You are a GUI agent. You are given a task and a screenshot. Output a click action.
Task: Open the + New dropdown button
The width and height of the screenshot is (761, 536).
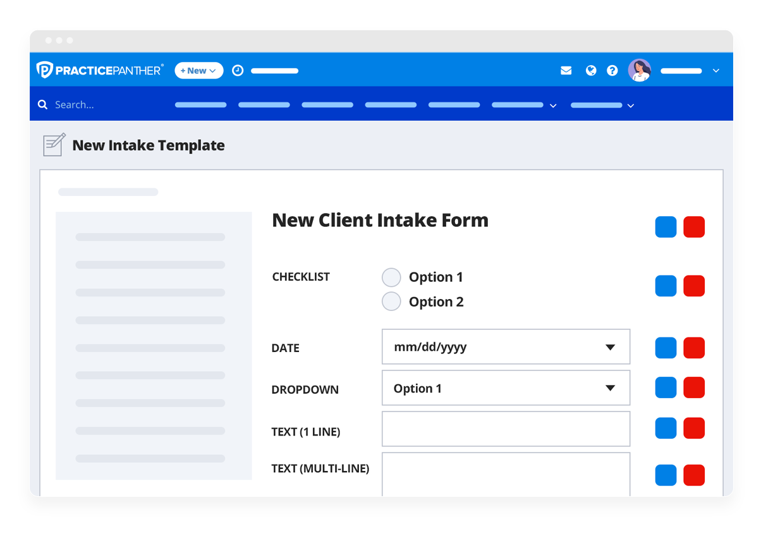point(199,71)
